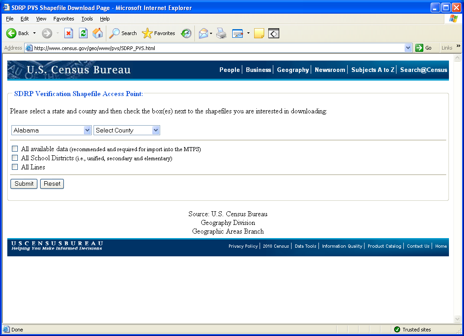This screenshot has height=336, width=464.
Task: Click the Submit button
Action: tap(24, 183)
